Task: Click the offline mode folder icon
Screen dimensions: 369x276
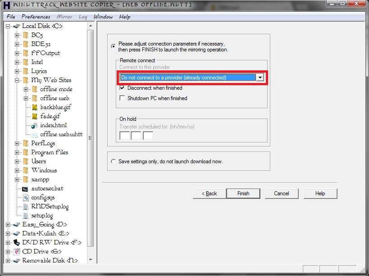Action: click(x=35, y=89)
